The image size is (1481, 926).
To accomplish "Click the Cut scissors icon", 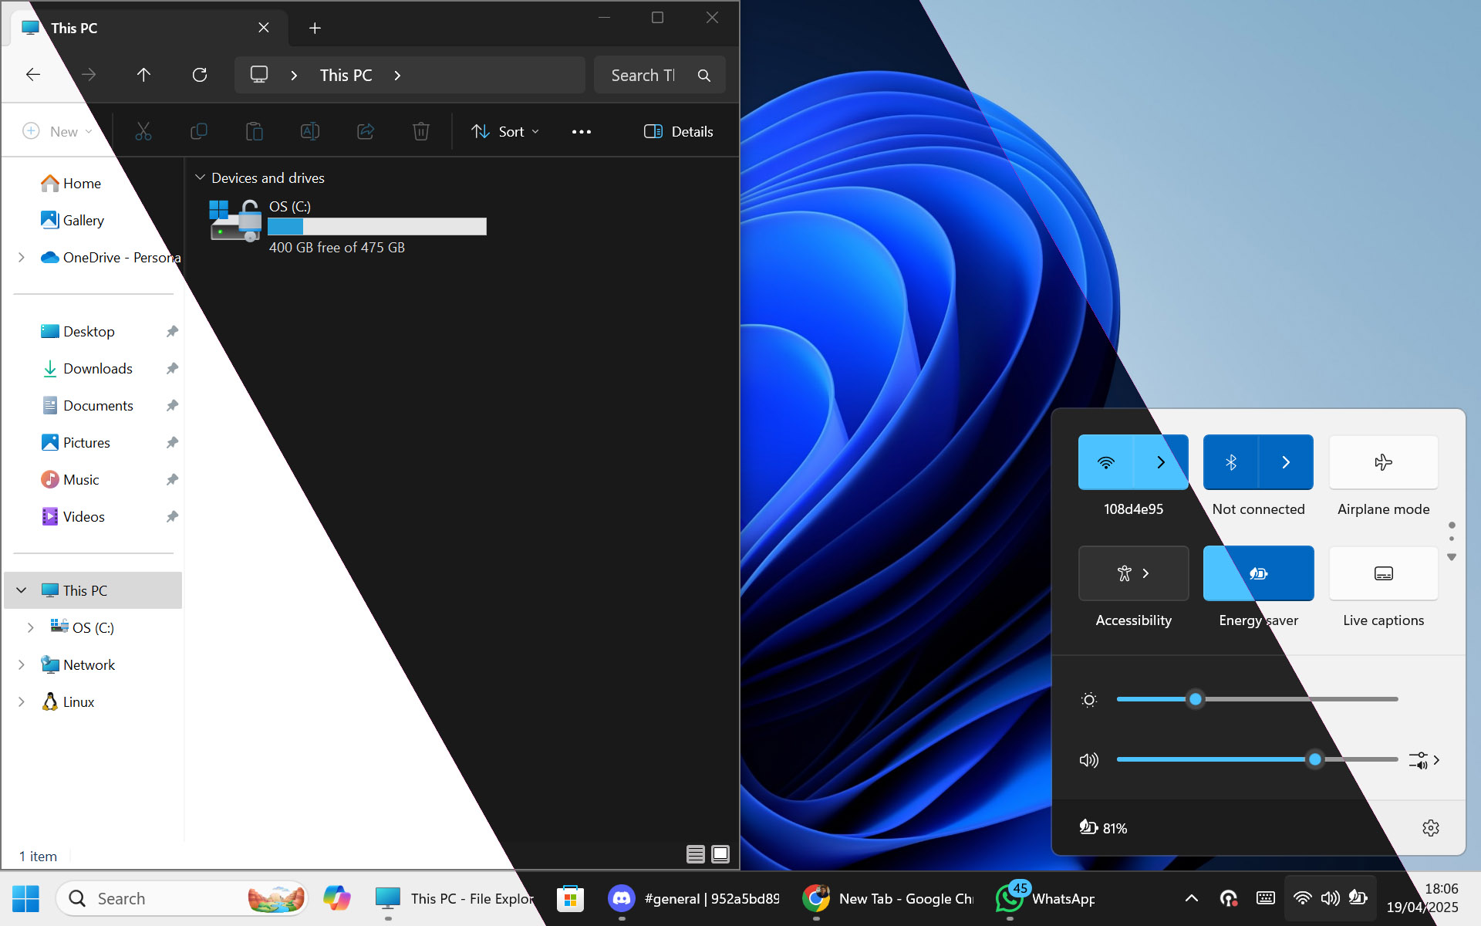I will point(143,132).
